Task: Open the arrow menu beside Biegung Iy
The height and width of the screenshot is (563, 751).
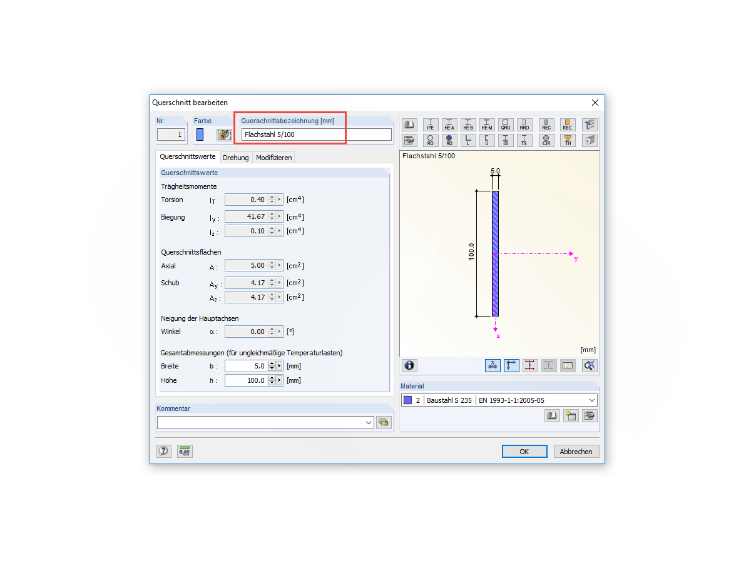Action: point(280,216)
